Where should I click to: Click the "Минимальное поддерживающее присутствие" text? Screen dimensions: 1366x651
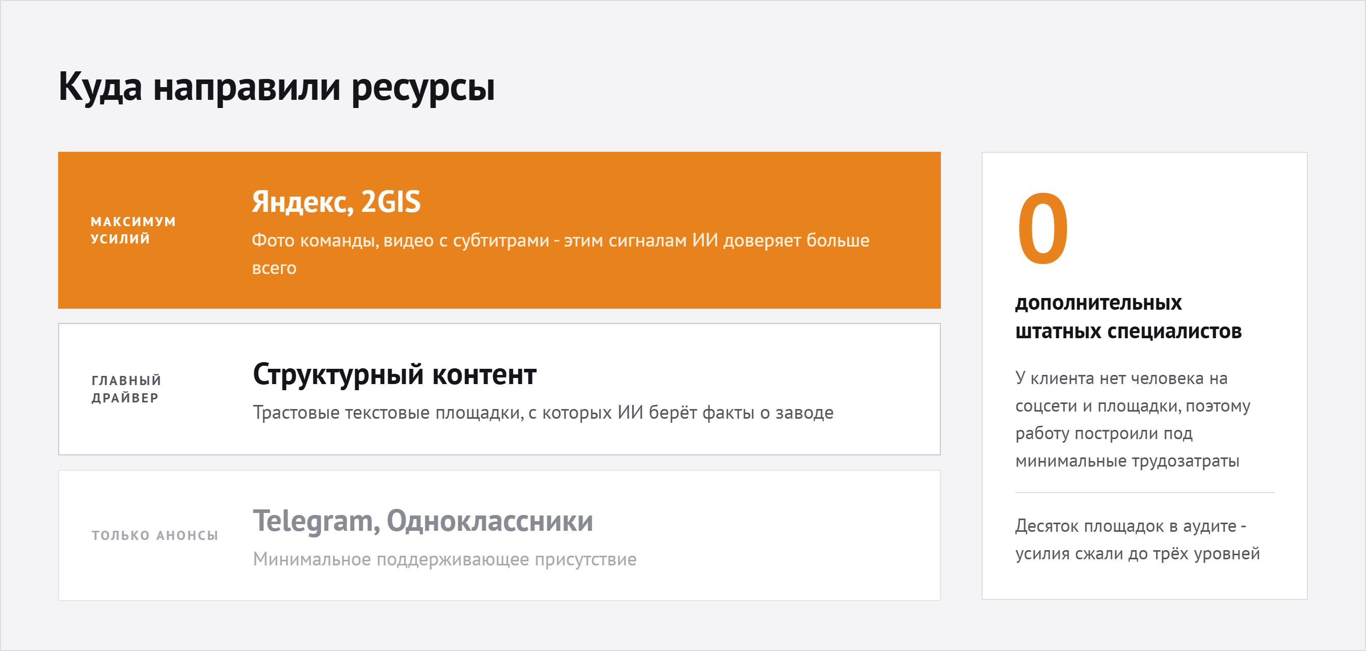tap(444, 559)
